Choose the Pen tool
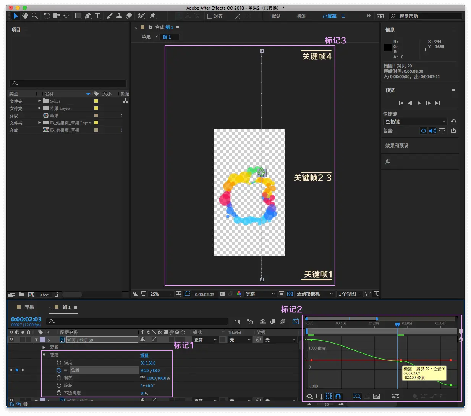The image size is (471, 416). click(88, 16)
